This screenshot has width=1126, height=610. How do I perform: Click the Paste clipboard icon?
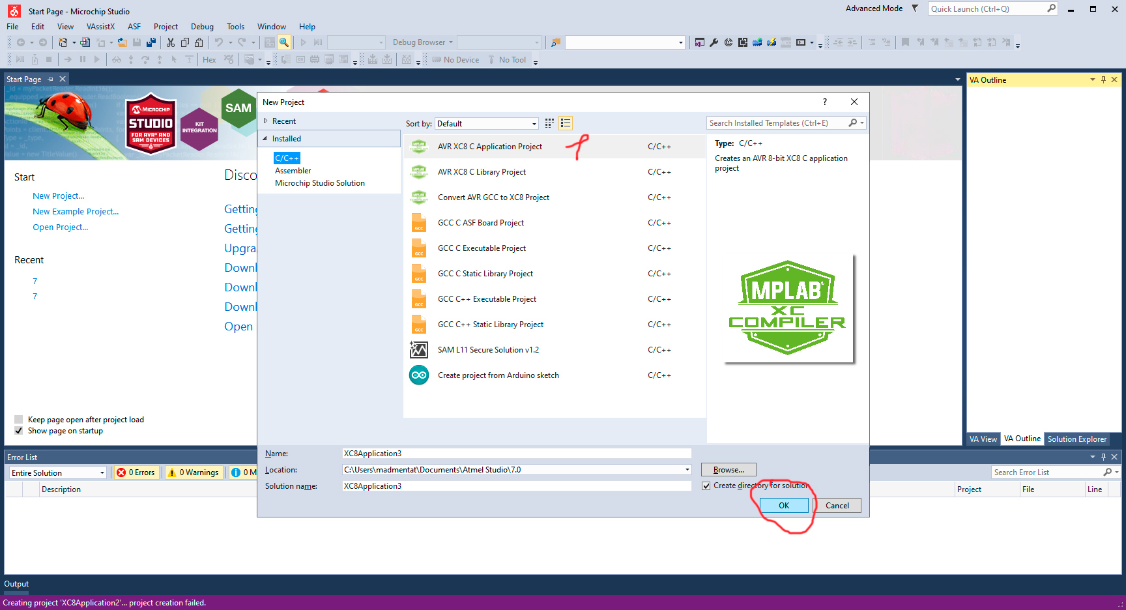click(199, 42)
